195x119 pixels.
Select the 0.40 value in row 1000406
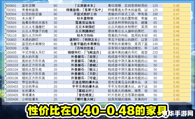[176, 99]
